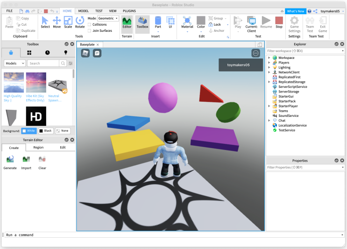Image resolution: width=347 pixels, height=249 pixels.
Task: Expand the Chat tree node
Action: [x=269, y=121]
